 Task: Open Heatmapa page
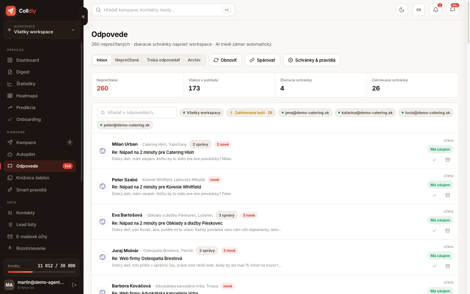point(40,96)
